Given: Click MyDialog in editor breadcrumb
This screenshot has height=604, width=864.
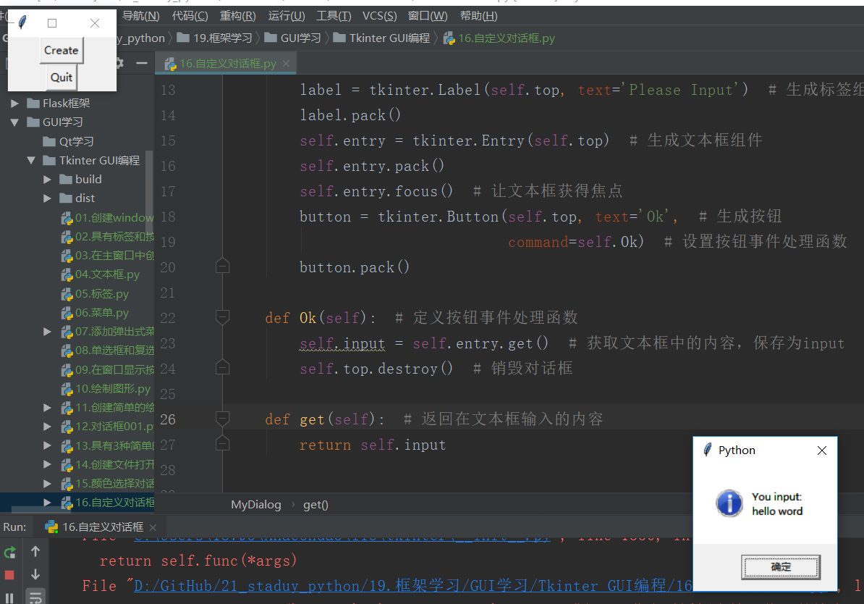Looking at the screenshot, I should [255, 505].
